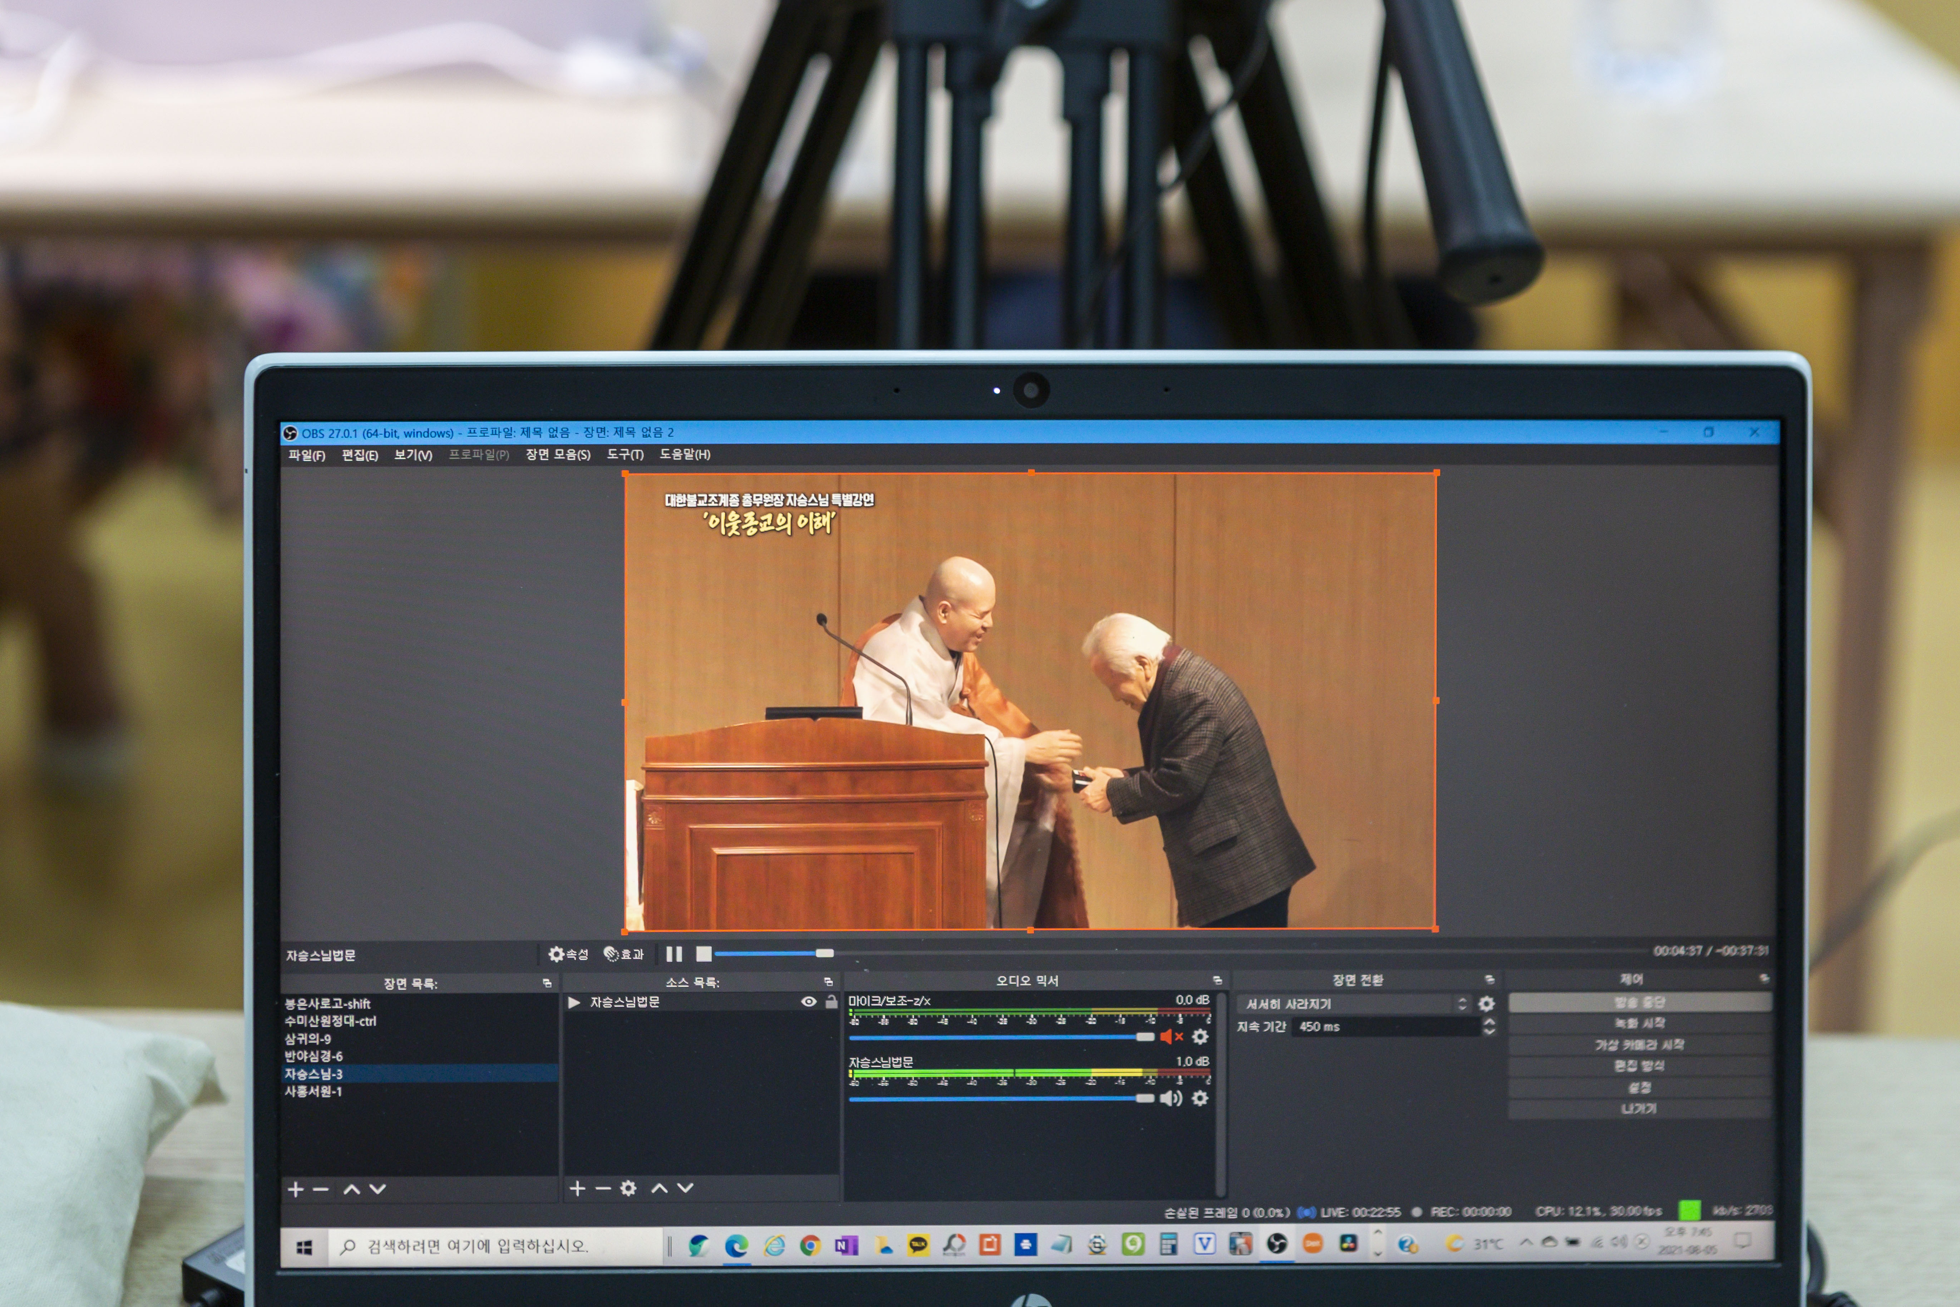Stop the media source playback
The width and height of the screenshot is (1960, 1307).
pyautogui.click(x=704, y=954)
